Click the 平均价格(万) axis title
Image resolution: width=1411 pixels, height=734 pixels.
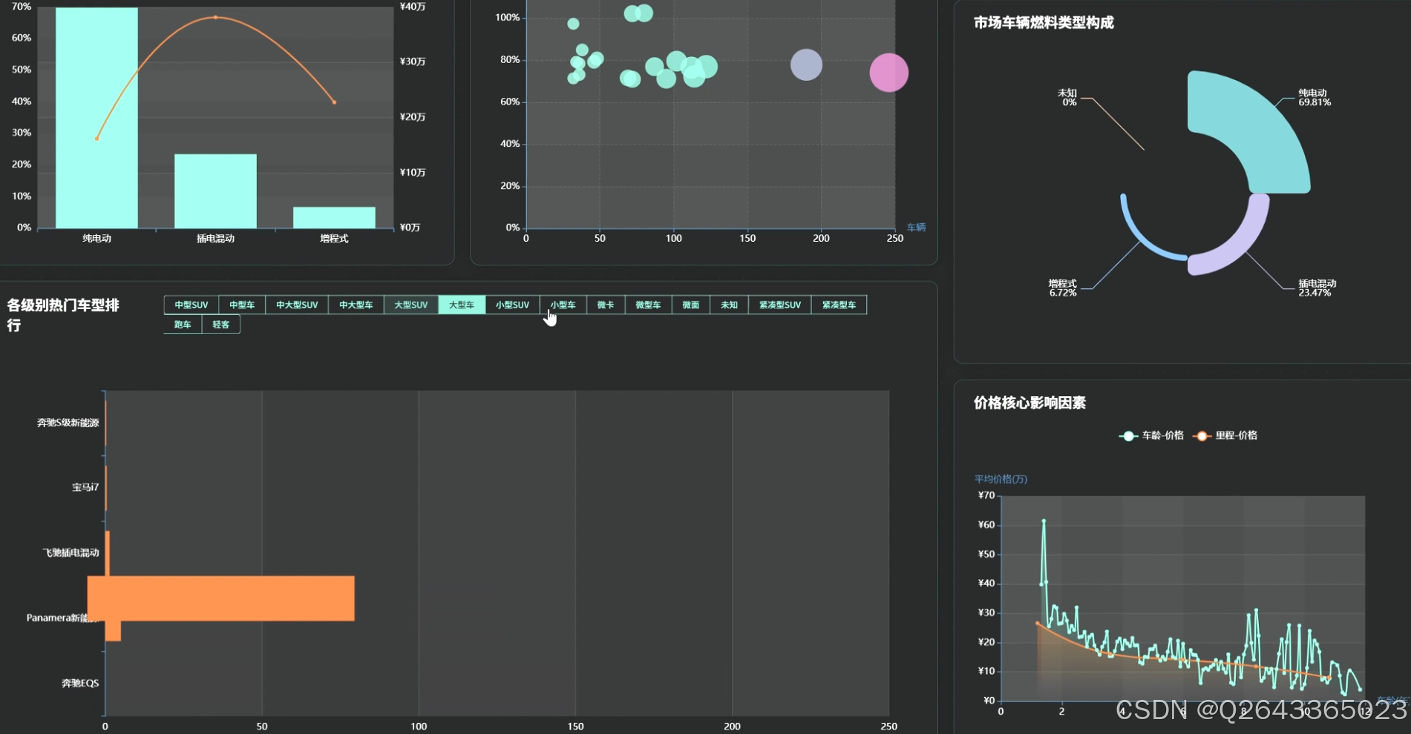click(x=1001, y=479)
